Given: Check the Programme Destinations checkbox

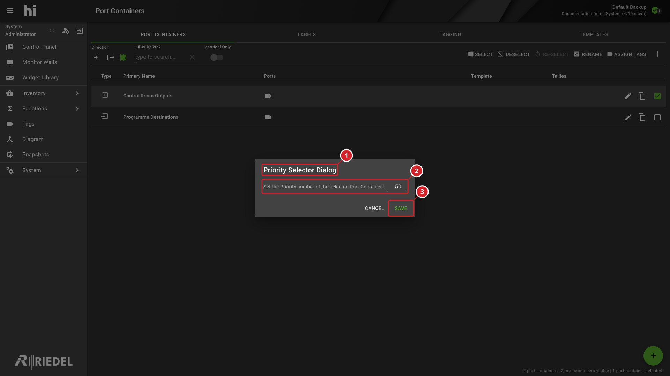Looking at the screenshot, I should click(657, 117).
